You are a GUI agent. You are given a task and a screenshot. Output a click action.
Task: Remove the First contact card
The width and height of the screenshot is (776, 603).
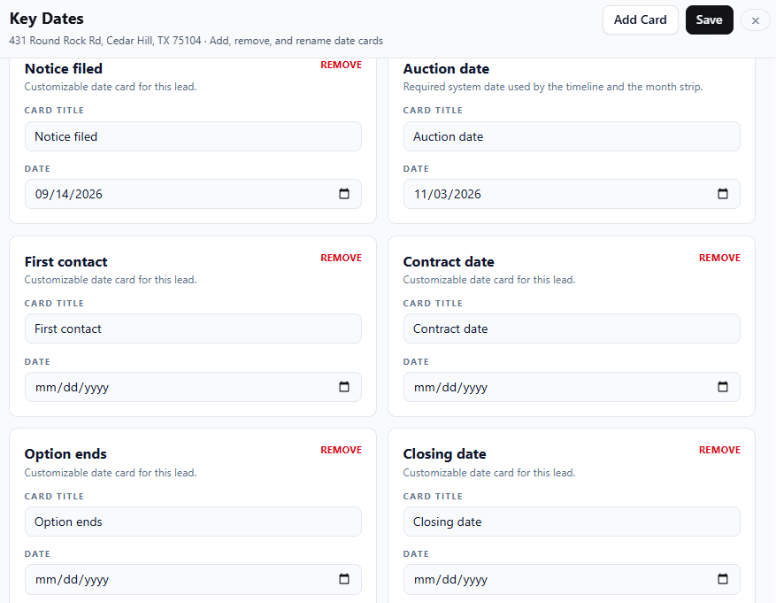(341, 258)
